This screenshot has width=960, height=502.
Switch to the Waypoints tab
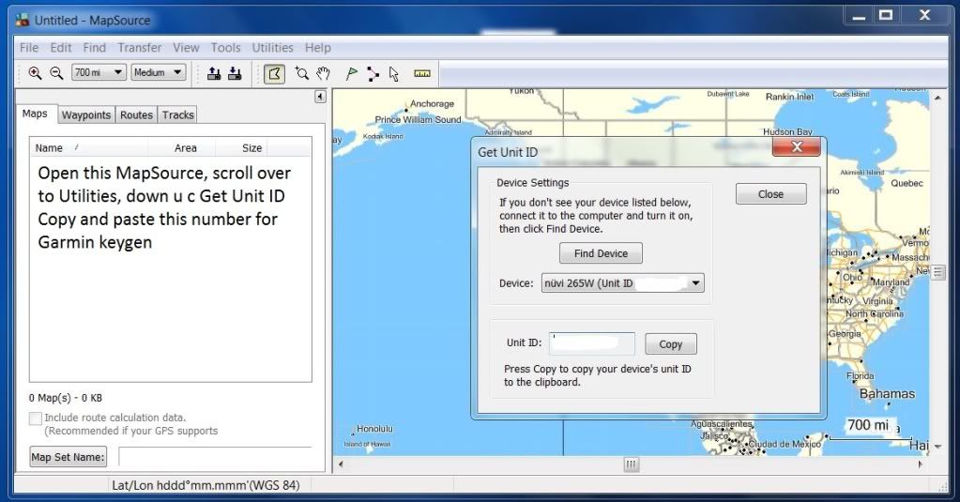(86, 115)
